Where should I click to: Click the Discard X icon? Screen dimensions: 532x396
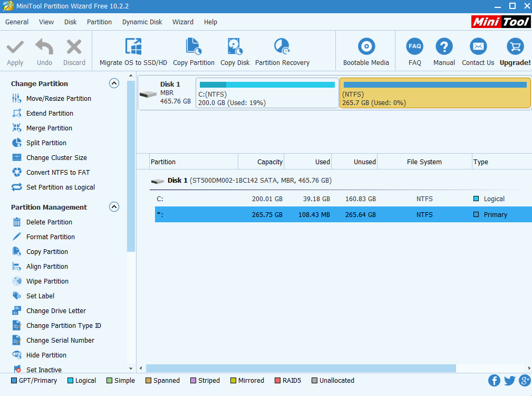[74, 47]
